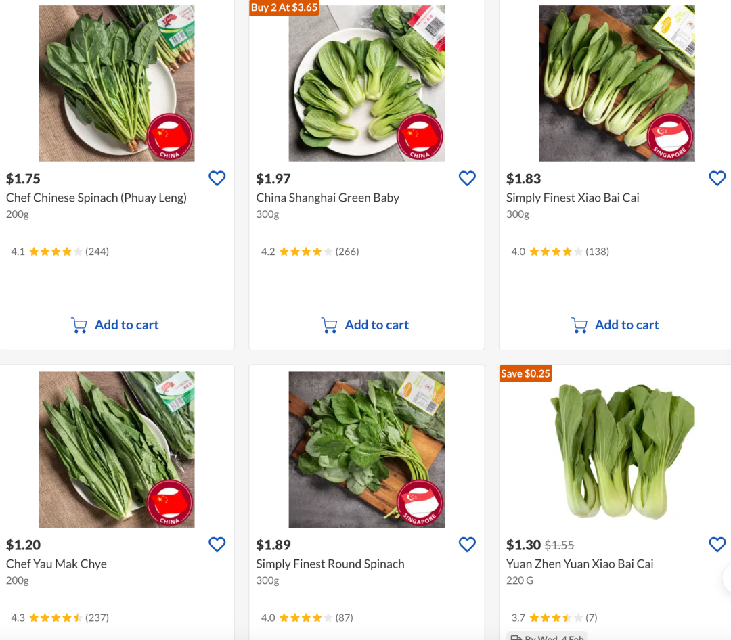This screenshot has height=640, width=731.
Task: Open the Chef Yau Mak Chye product title
Action: click(56, 564)
